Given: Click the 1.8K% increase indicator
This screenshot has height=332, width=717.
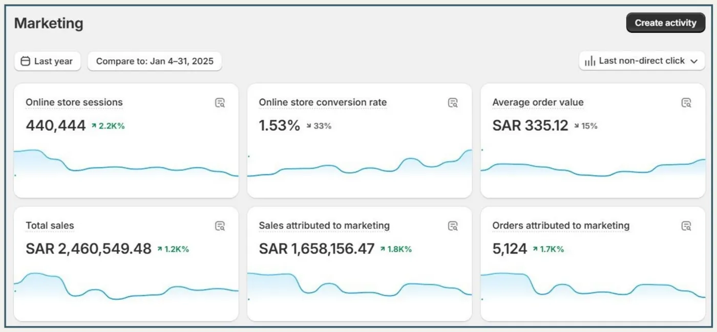Looking at the screenshot, I should [396, 249].
